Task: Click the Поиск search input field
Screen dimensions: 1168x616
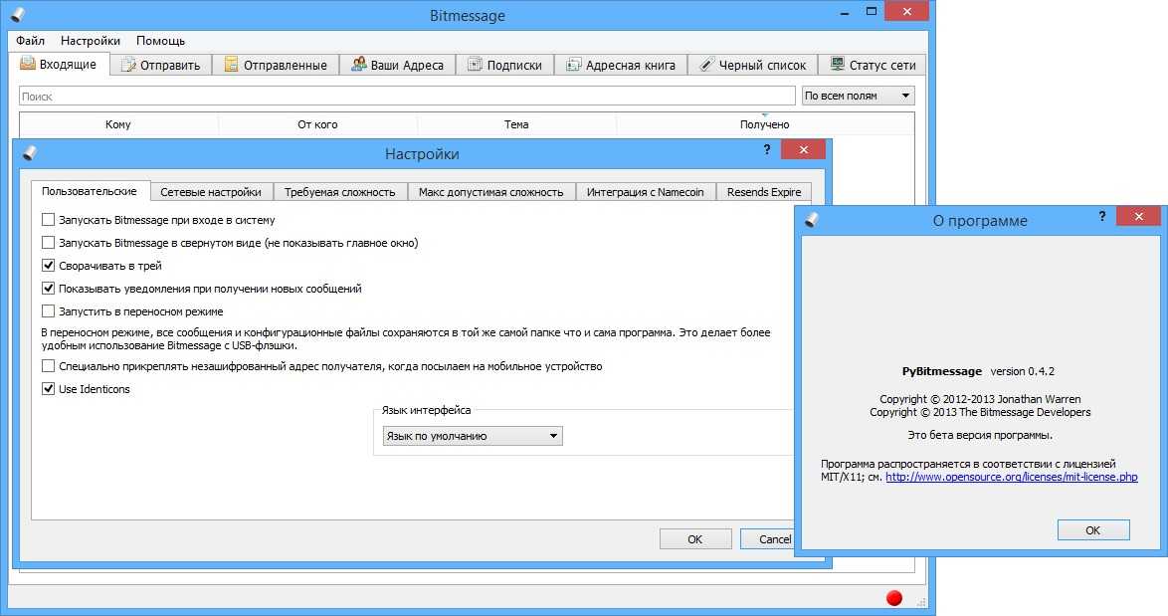Action: pos(408,97)
